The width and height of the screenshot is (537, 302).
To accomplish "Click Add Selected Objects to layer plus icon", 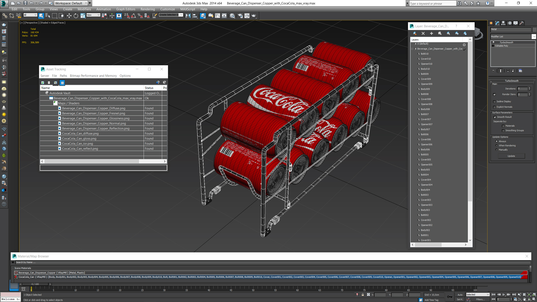I will point(432,33).
